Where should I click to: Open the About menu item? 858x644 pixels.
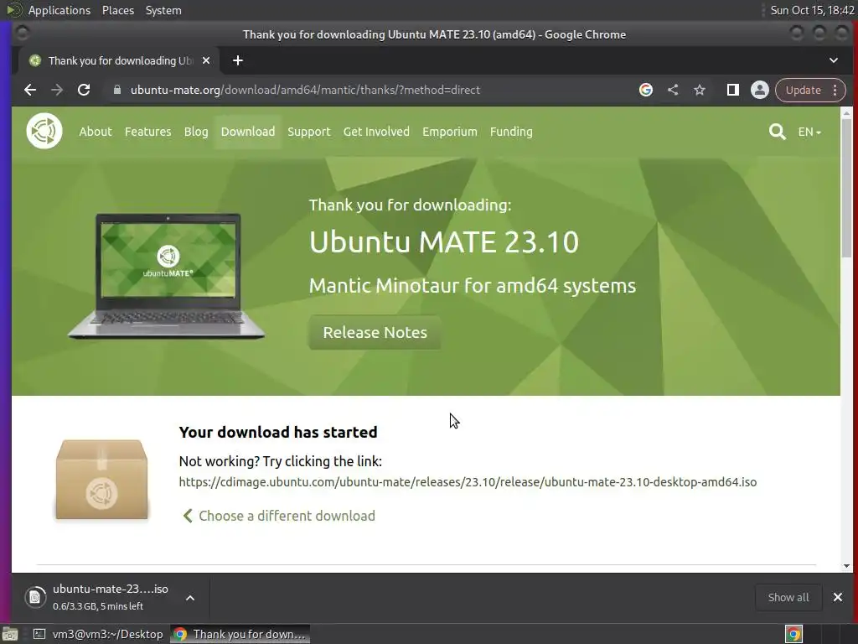(x=96, y=132)
